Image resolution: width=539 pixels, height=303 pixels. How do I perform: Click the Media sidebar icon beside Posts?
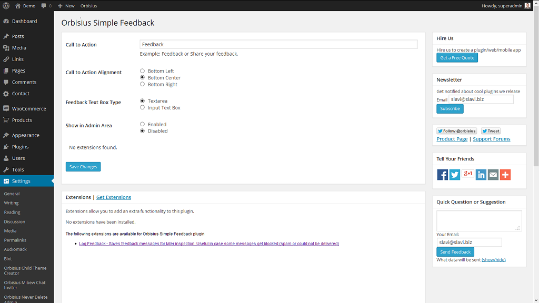[6, 48]
